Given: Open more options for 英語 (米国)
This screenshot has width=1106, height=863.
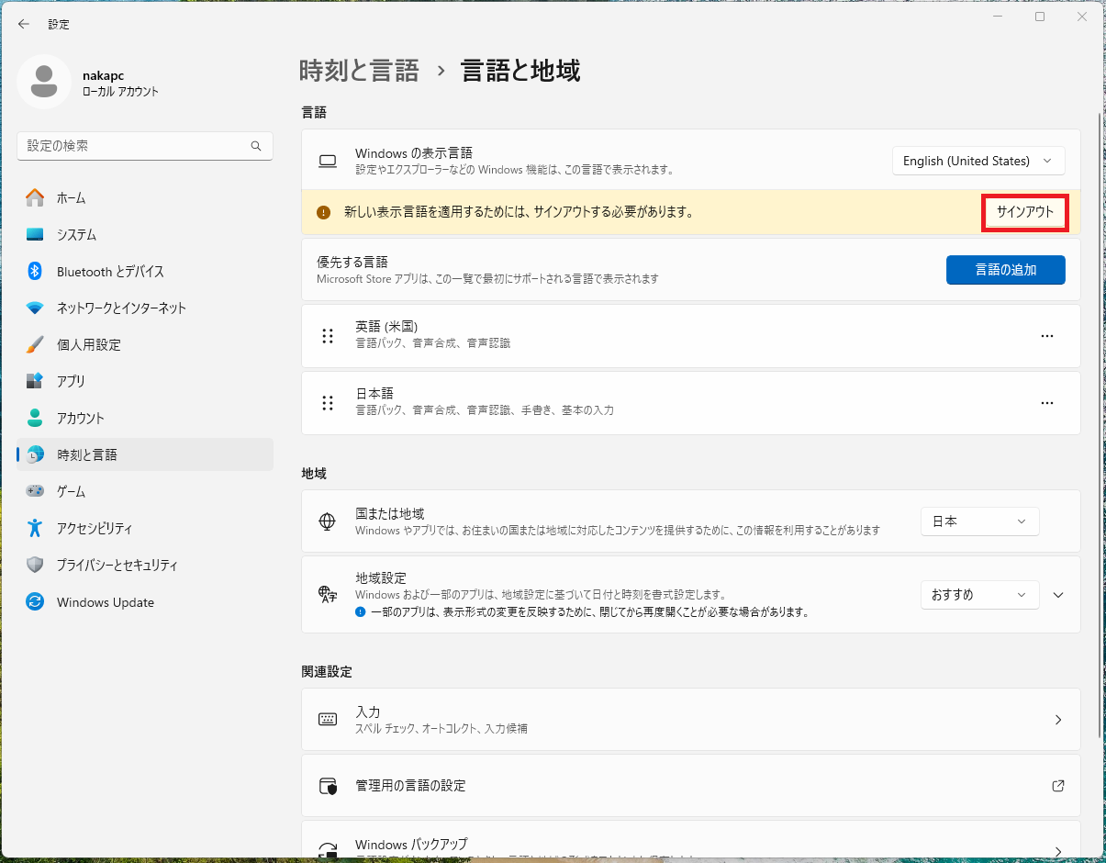Looking at the screenshot, I should [1046, 336].
